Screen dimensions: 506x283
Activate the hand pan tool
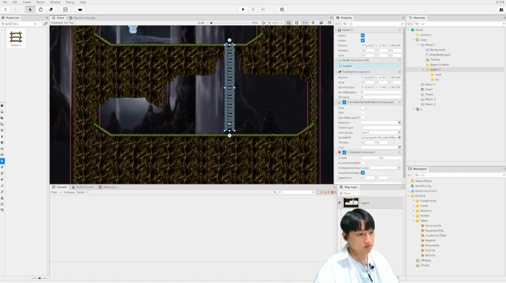point(41,10)
